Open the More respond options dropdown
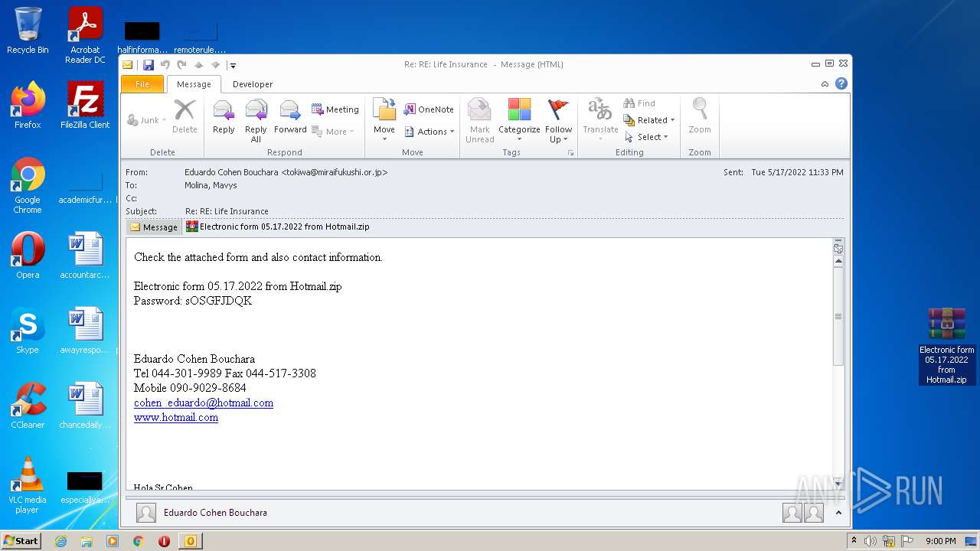The image size is (980, 551). 333,132
